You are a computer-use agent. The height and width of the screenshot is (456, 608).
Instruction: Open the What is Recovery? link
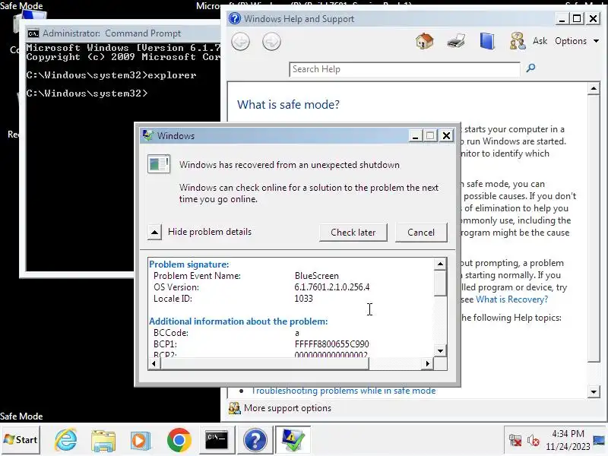click(511, 299)
